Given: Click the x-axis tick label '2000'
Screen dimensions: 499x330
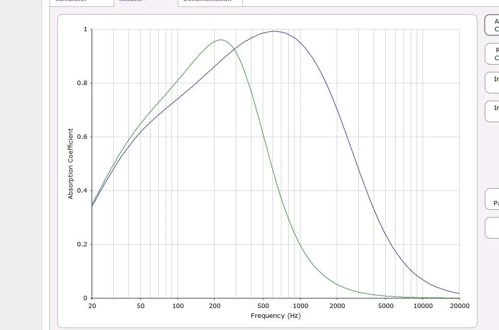Looking at the screenshot, I should [337, 306].
